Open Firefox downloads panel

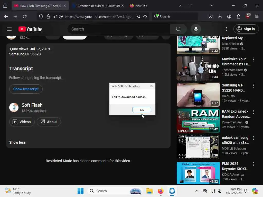pyautogui.click(x=220, y=16)
